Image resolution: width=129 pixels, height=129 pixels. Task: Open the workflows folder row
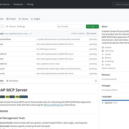(x=50, y=39)
